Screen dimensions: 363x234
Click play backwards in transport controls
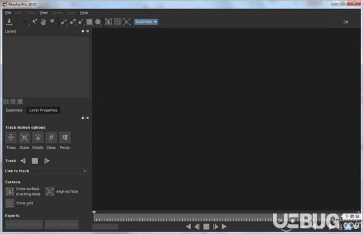click(188, 227)
